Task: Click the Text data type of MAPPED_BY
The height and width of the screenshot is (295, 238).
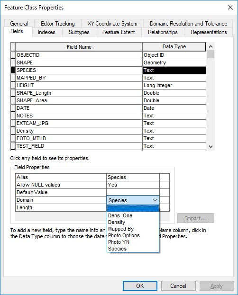Action: pyautogui.click(x=174, y=78)
